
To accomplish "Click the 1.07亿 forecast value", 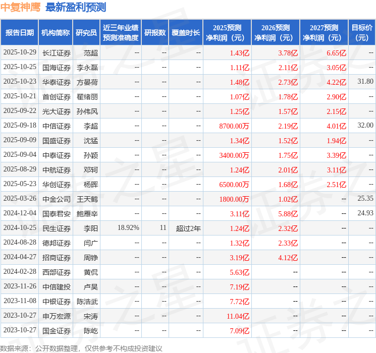I will [x=240, y=97].
